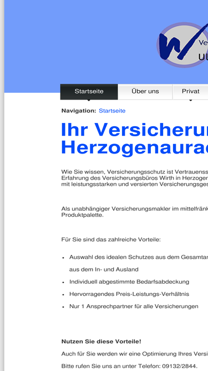Click bullet 'Nur 1 Ansprechpartner für alle Versicherungen'
This screenshot has width=208, height=371.
(134, 306)
